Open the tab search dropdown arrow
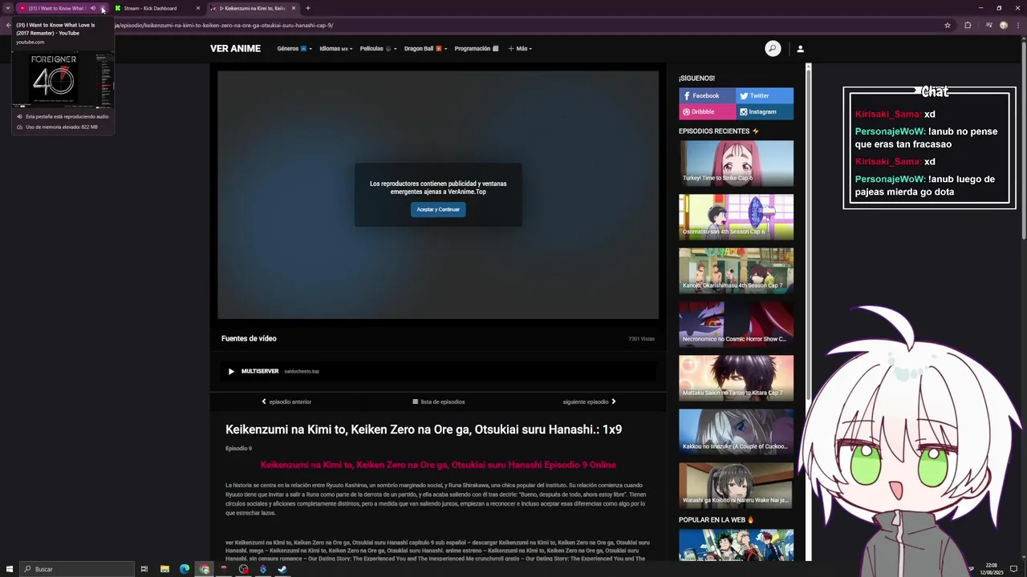1027x577 pixels. [x=8, y=8]
